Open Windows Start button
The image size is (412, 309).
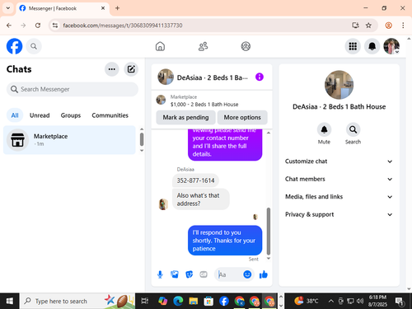(9, 302)
